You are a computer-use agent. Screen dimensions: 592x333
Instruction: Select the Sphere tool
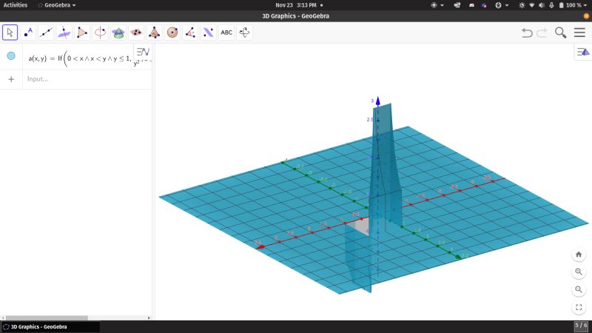point(172,33)
